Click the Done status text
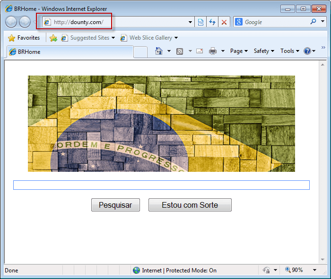 (x=11, y=271)
